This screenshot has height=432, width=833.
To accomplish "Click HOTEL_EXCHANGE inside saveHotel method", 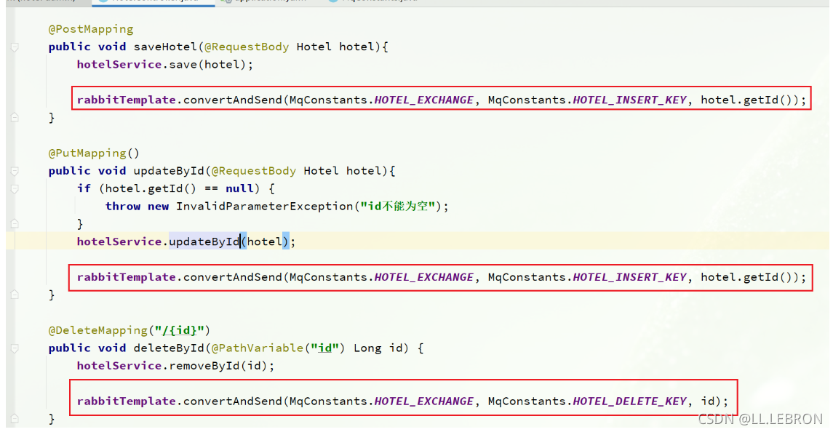I will (x=424, y=100).
